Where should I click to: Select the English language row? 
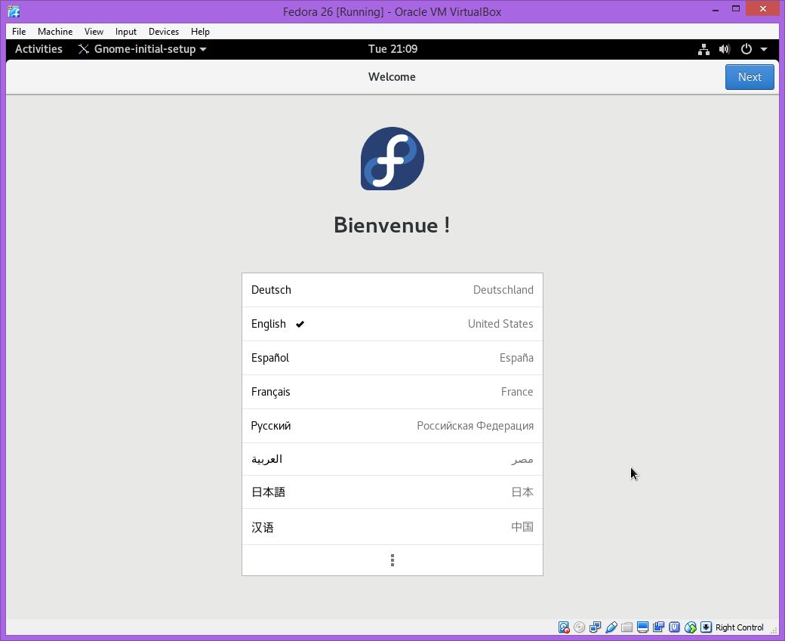coord(392,324)
